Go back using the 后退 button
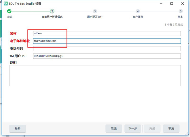Viewport: 190px width, 137px height. pyautogui.click(x=114, y=128)
